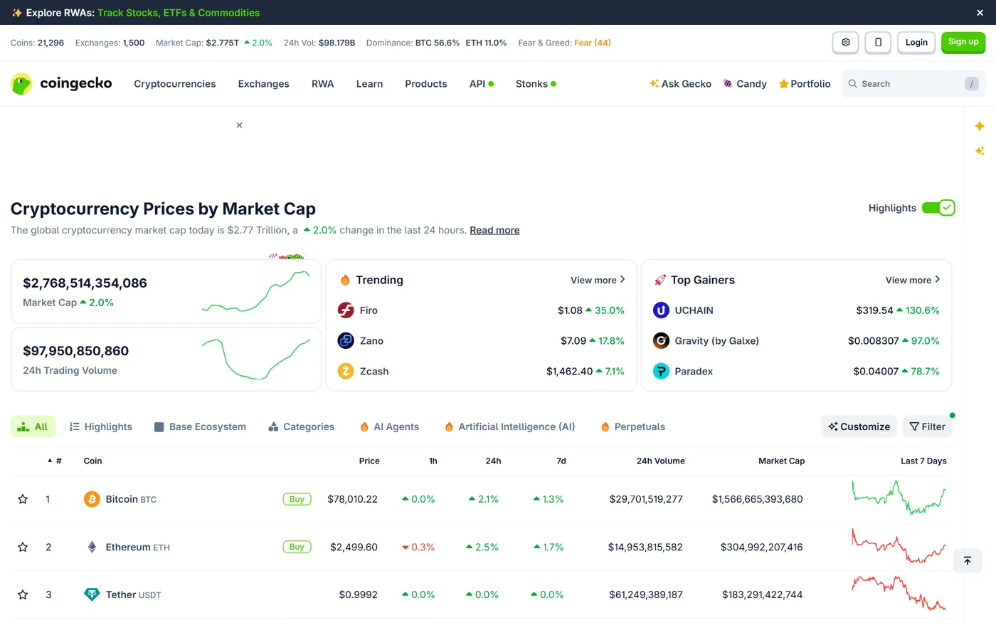Click the Paradex icon in Top Gainers
The height and width of the screenshot is (623, 996).
tap(661, 371)
